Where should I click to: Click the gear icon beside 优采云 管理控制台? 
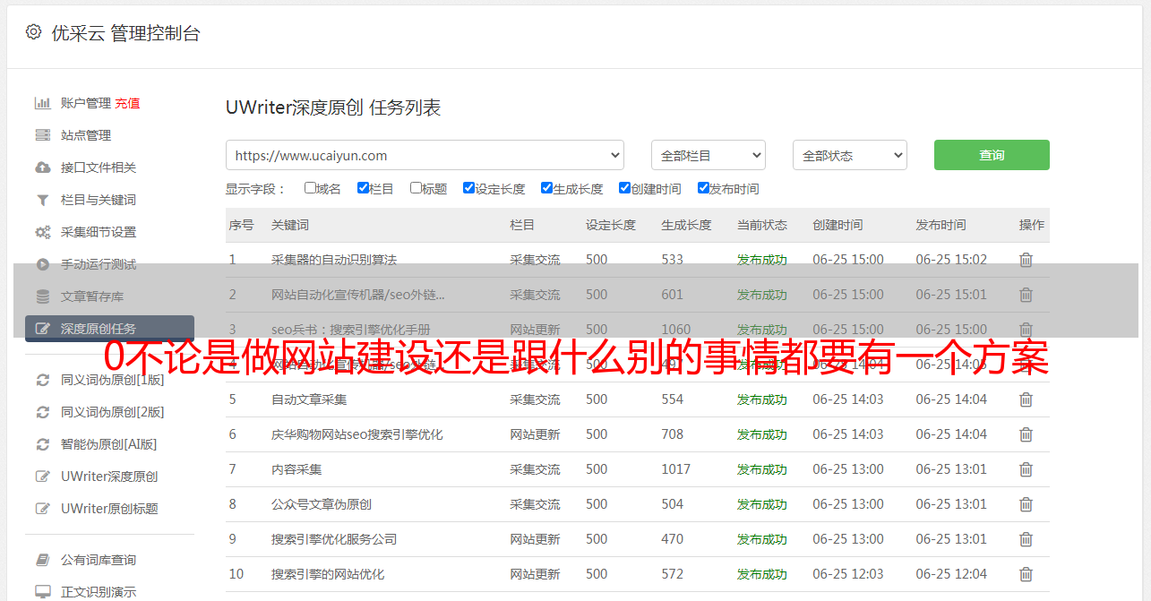pos(33,32)
